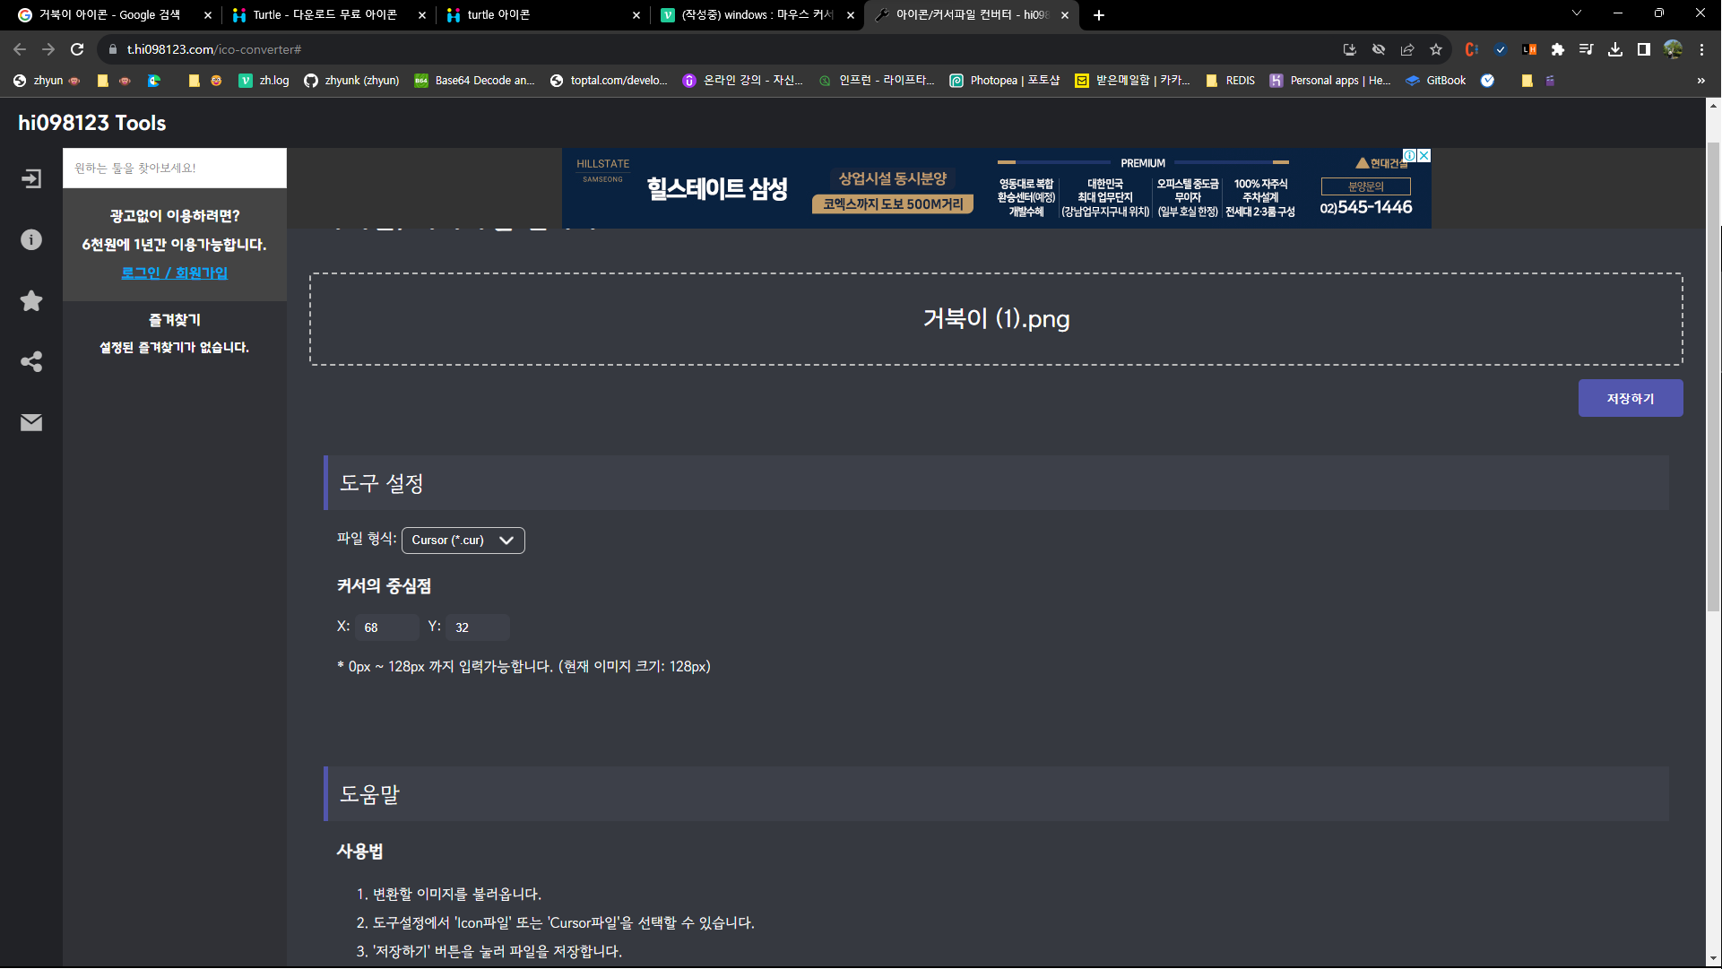This screenshot has width=1722, height=969.
Task: Expand hidden bookmarks overflow chevron
Action: (1700, 81)
